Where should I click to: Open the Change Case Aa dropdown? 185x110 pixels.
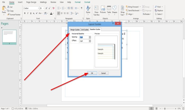coord(40,13)
